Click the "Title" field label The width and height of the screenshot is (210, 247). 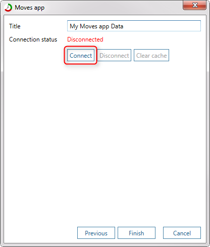[15, 26]
